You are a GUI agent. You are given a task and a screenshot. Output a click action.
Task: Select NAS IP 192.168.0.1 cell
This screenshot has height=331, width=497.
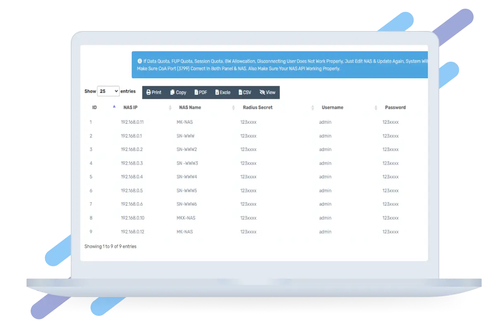[131, 136]
